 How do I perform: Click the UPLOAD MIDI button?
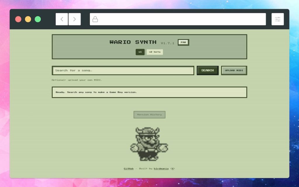pos(234,70)
